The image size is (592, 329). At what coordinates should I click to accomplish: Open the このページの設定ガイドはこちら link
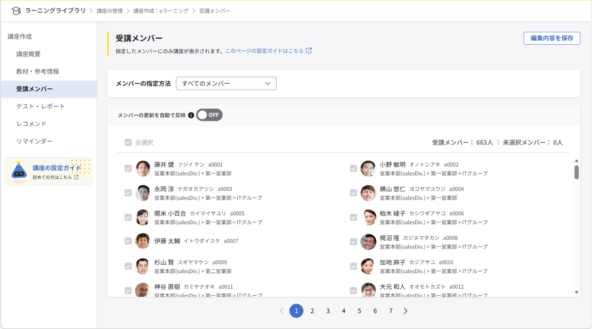265,51
